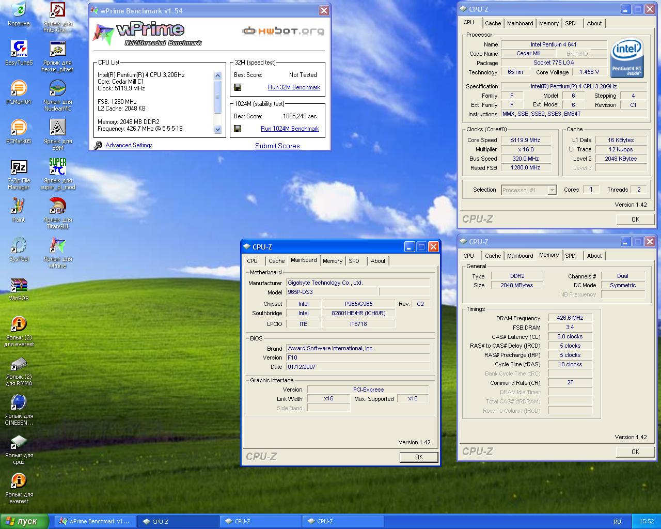The width and height of the screenshot is (661, 529).
Task: Open the cpuz shortcut icon
Action: click(x=19, y=442)
